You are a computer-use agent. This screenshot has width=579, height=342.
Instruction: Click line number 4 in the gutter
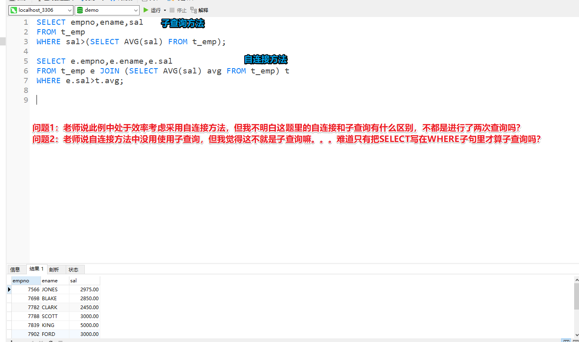tap(26, 52)
